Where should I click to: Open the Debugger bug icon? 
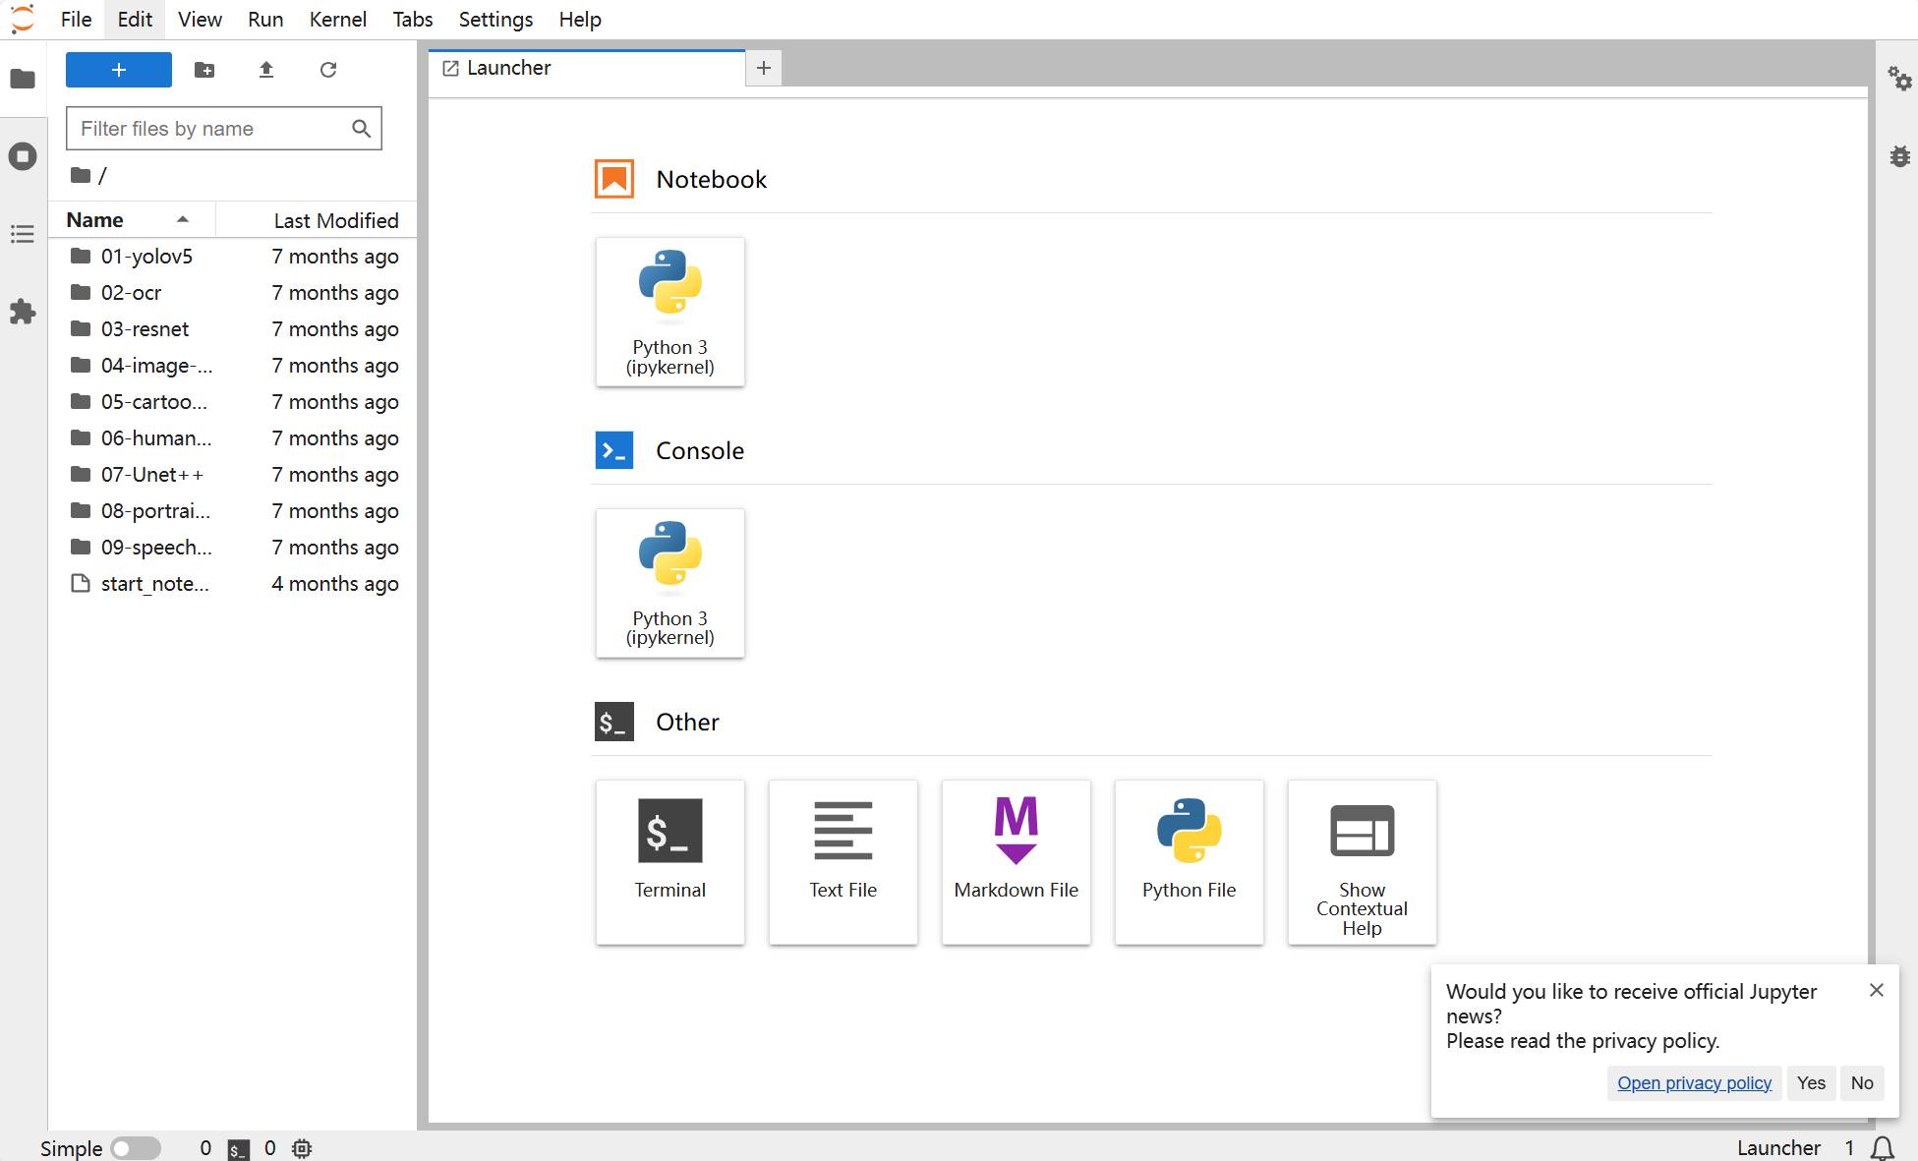click(x=1899, y=156)
